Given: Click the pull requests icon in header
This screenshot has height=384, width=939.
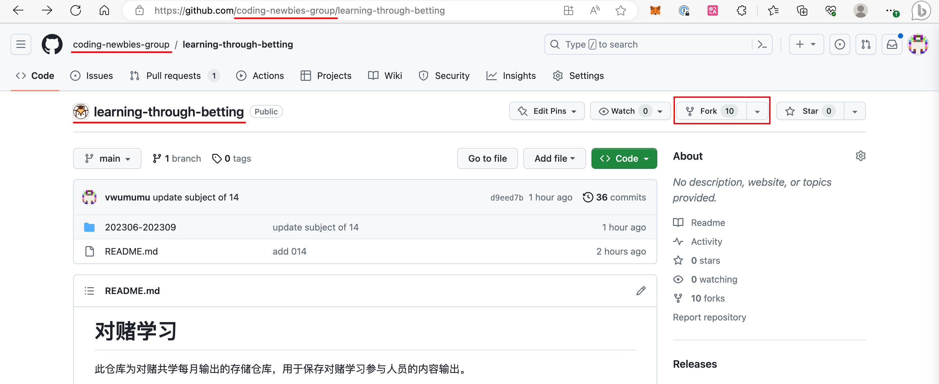Looking at the screenshot, I should [x=866, y=44].
